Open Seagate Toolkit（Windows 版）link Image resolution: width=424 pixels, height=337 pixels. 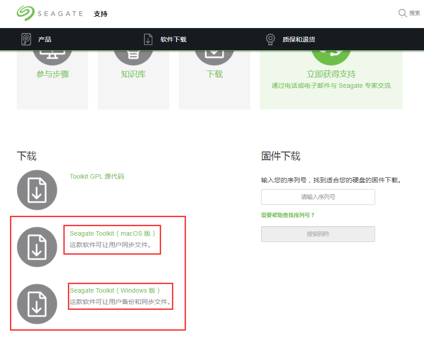(x=115, y=290)
